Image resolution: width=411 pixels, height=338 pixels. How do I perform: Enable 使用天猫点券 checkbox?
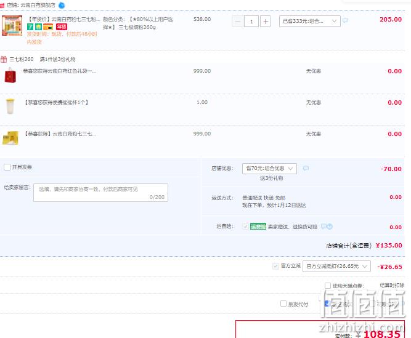coord(328,286)
